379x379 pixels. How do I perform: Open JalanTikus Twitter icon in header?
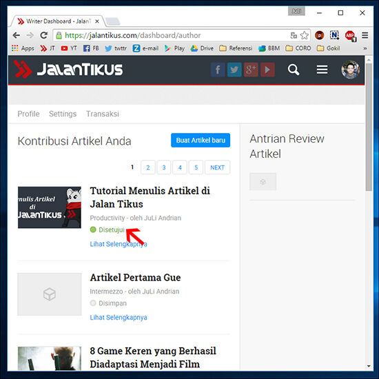coord(234,70)
